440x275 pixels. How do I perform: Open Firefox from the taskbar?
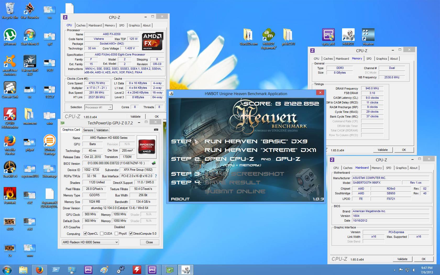(40, 269)
